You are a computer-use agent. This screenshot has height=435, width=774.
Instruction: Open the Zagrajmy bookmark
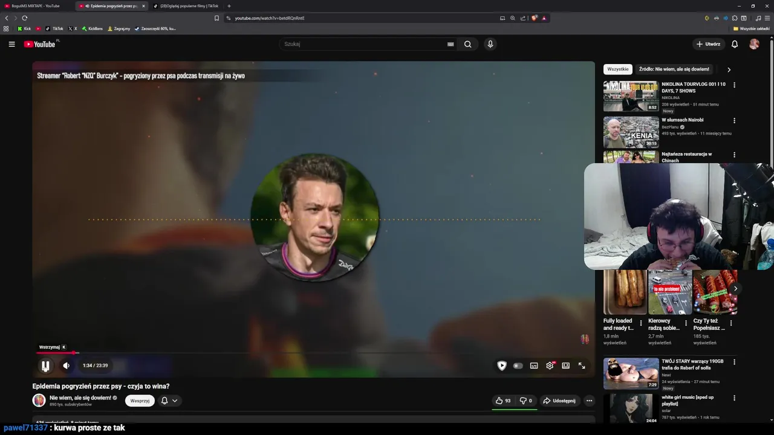[x=119, y=28]
